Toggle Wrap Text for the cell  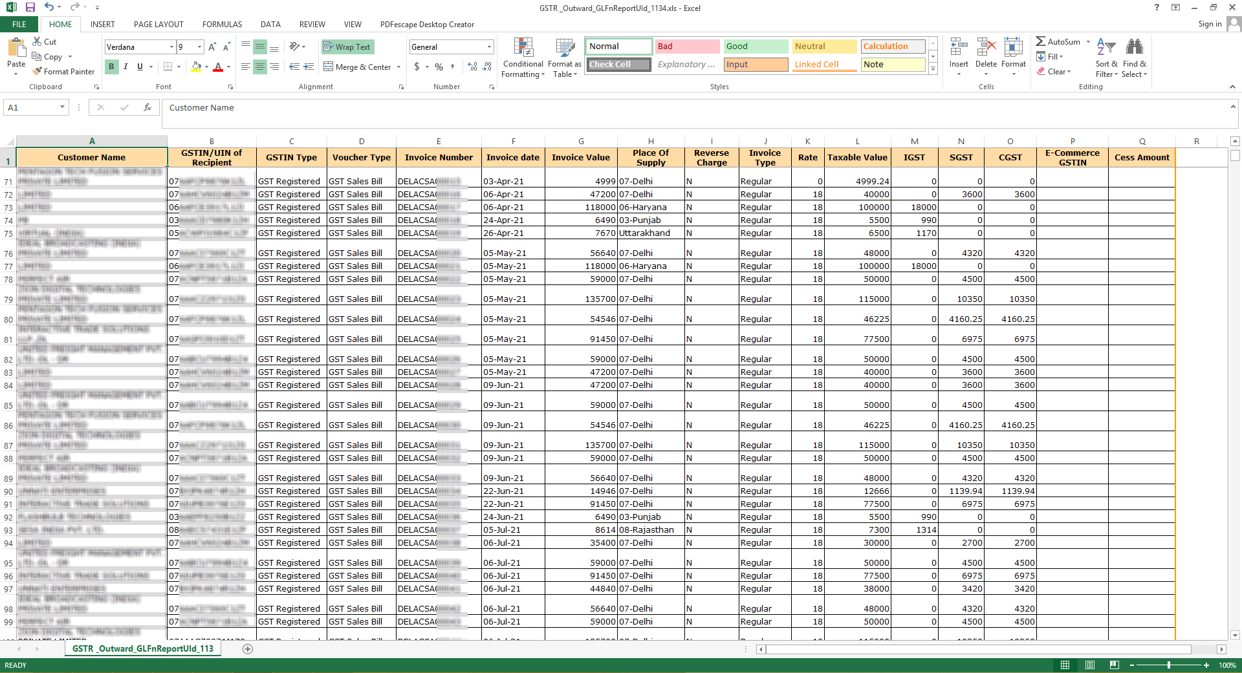tap(347, 47)
